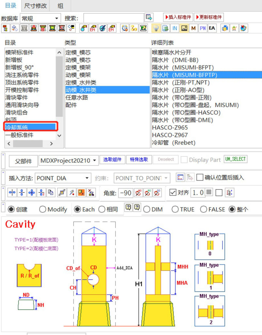Switch to the 目录 tab
The height and width of the screenshot is (335, 262).
tap(11, 6)
